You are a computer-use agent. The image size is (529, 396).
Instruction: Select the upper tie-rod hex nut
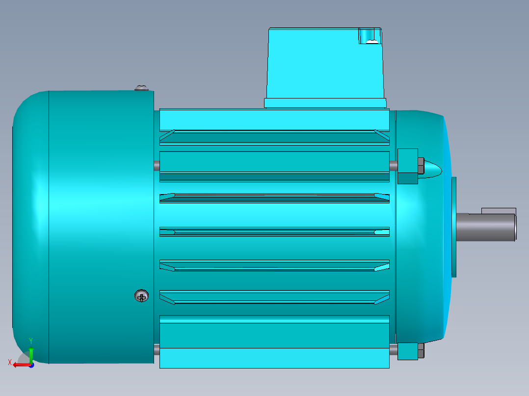click(421, 166)
